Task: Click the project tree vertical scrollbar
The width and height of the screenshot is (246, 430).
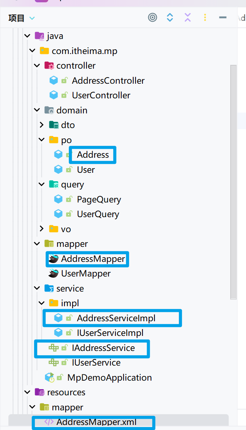Action: click(233, 181)
